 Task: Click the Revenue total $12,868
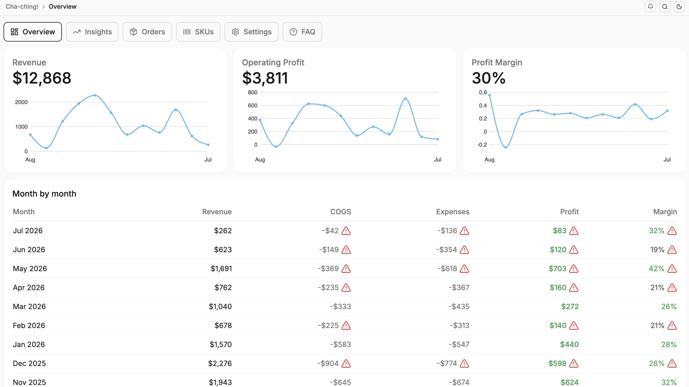(42, 78)
